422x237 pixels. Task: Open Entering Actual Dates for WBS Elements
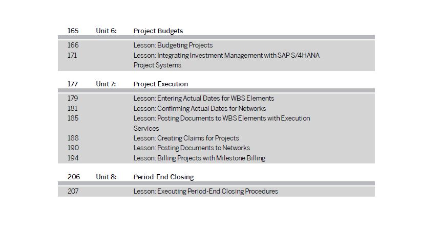click(x=204, y=99)
